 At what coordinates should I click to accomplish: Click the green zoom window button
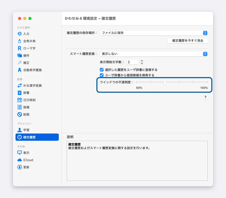tap(30, 18)
